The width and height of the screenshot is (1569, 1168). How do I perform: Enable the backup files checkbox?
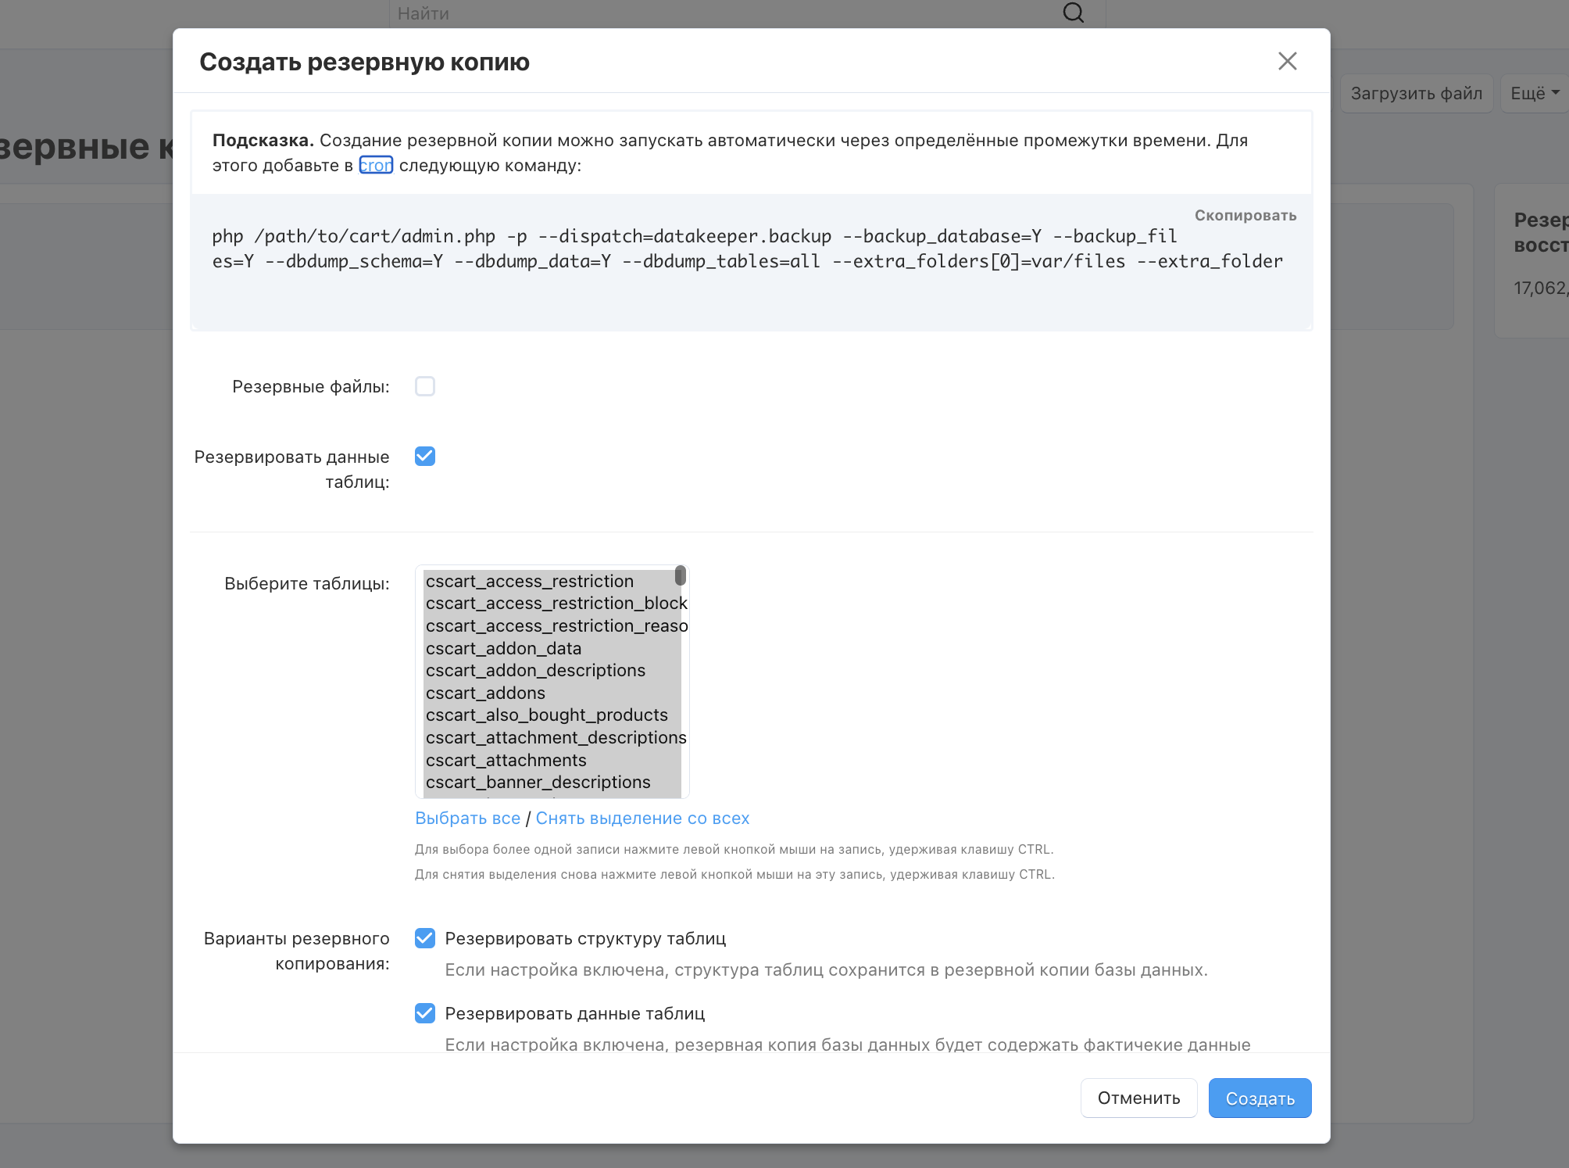(x=425, y=386)
